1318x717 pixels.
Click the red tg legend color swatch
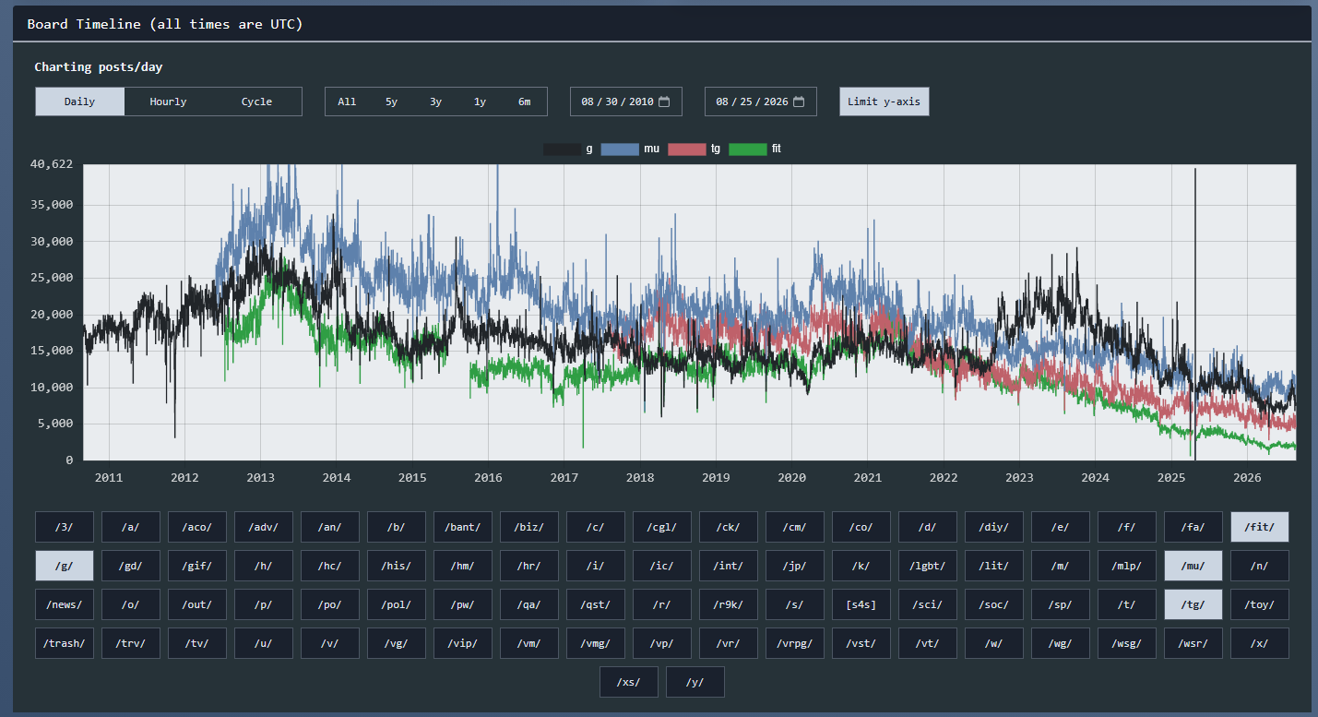[x=686, y=149]
